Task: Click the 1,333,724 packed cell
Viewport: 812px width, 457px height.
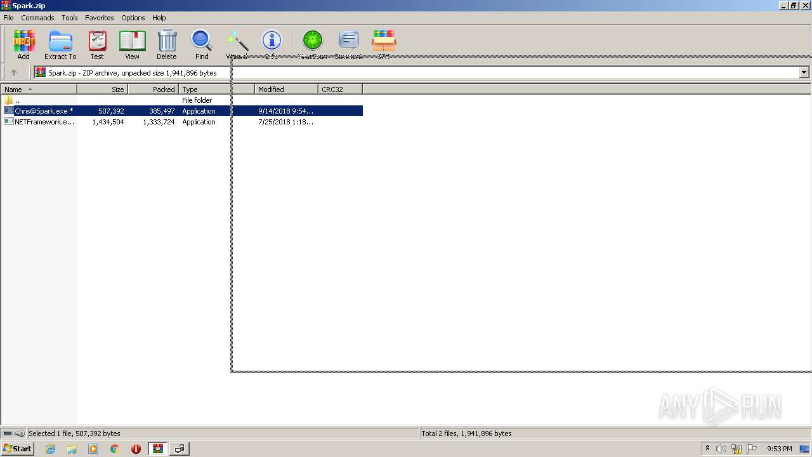Action: pyautogui.click(x=159, y=122)
